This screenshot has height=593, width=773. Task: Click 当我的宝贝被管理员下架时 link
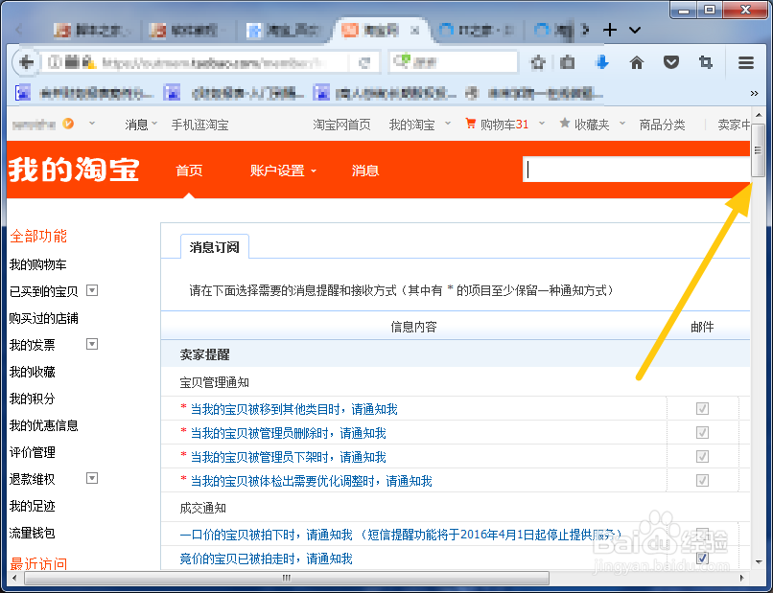tap(289, 457)
